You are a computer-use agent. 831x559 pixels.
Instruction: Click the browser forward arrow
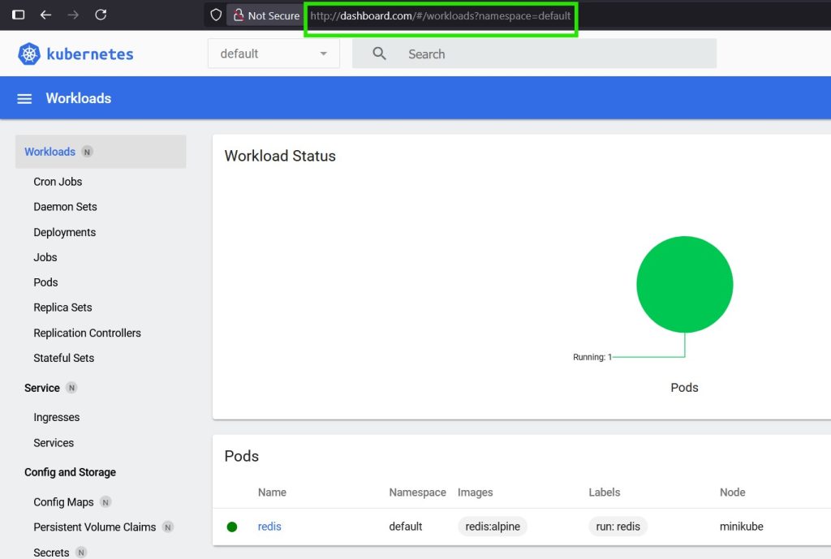click(73, 15)
